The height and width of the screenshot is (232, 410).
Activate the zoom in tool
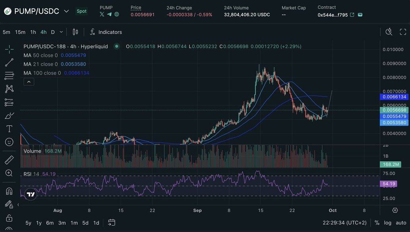click(9, 173)
